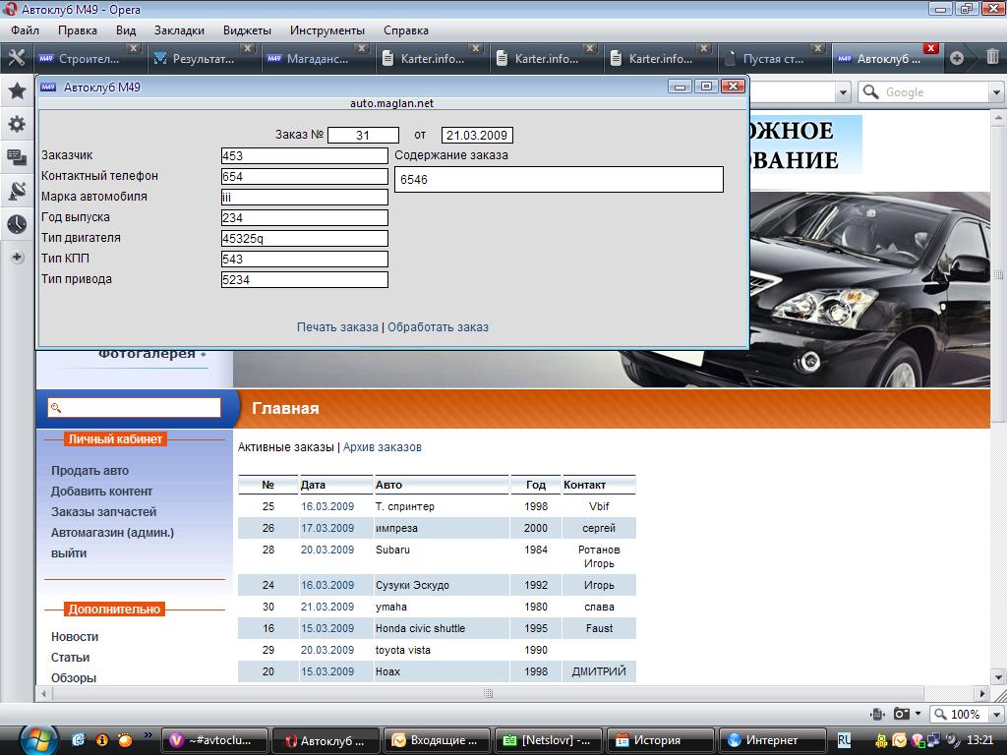The height and width of the screenshot is (755, 1007).
Task: Close the Пустая ст... tab
Action: coord(817,49)
